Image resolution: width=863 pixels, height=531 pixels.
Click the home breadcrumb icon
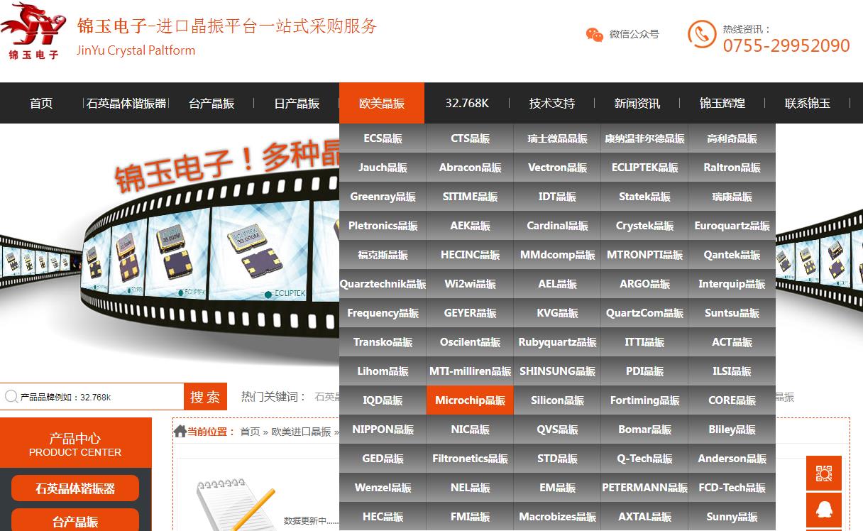180,431
